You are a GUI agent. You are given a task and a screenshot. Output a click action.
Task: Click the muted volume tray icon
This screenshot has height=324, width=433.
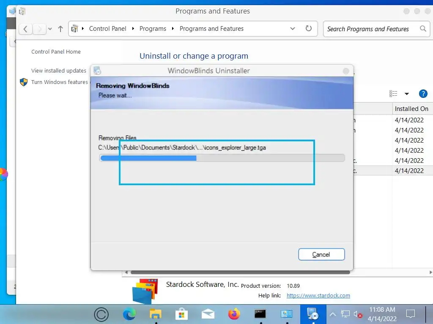click(358, 314)
